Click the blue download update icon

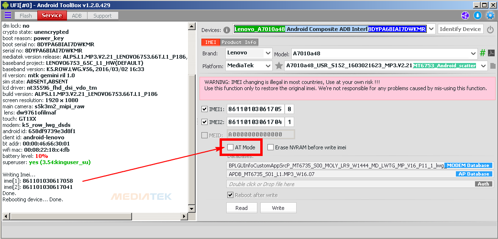click(478, 15)
